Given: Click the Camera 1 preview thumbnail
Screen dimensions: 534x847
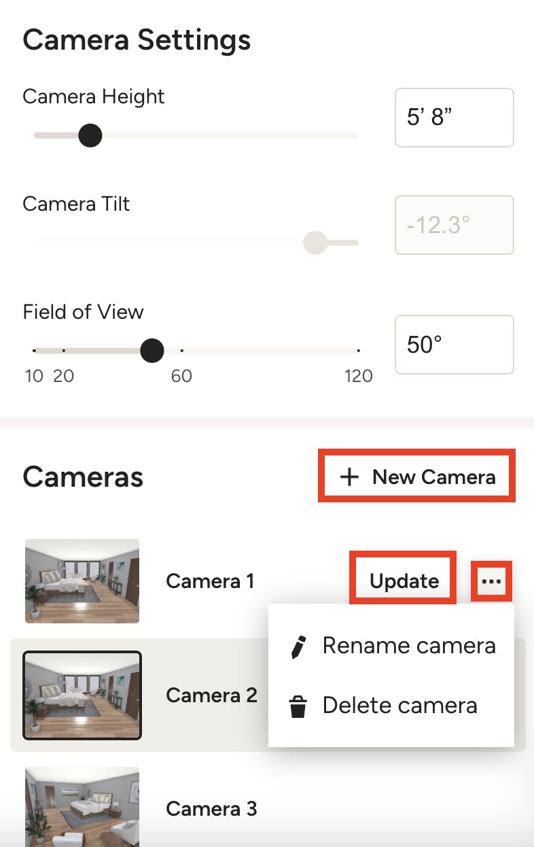Looking at the screenshot, I should (x=82, y=581).
